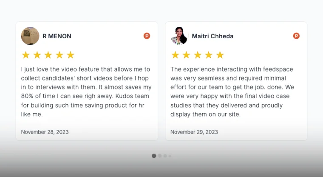Viewport: 323px width, 177px height.
Task: Switch to the third carousel pagination dot
Action: (165, 156)
